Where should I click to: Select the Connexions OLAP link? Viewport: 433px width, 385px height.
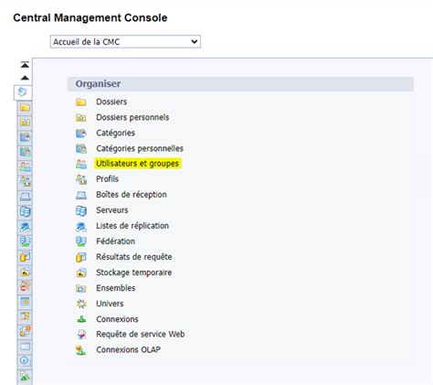click(x=128, y=349)
